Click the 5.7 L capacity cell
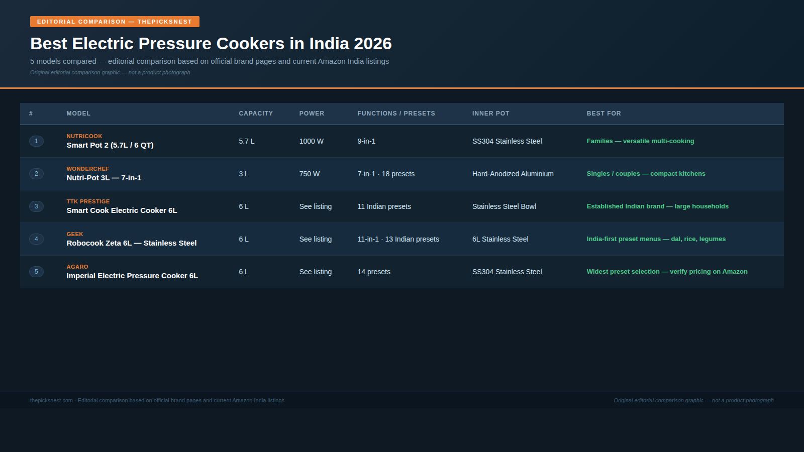 coord(247,141)
